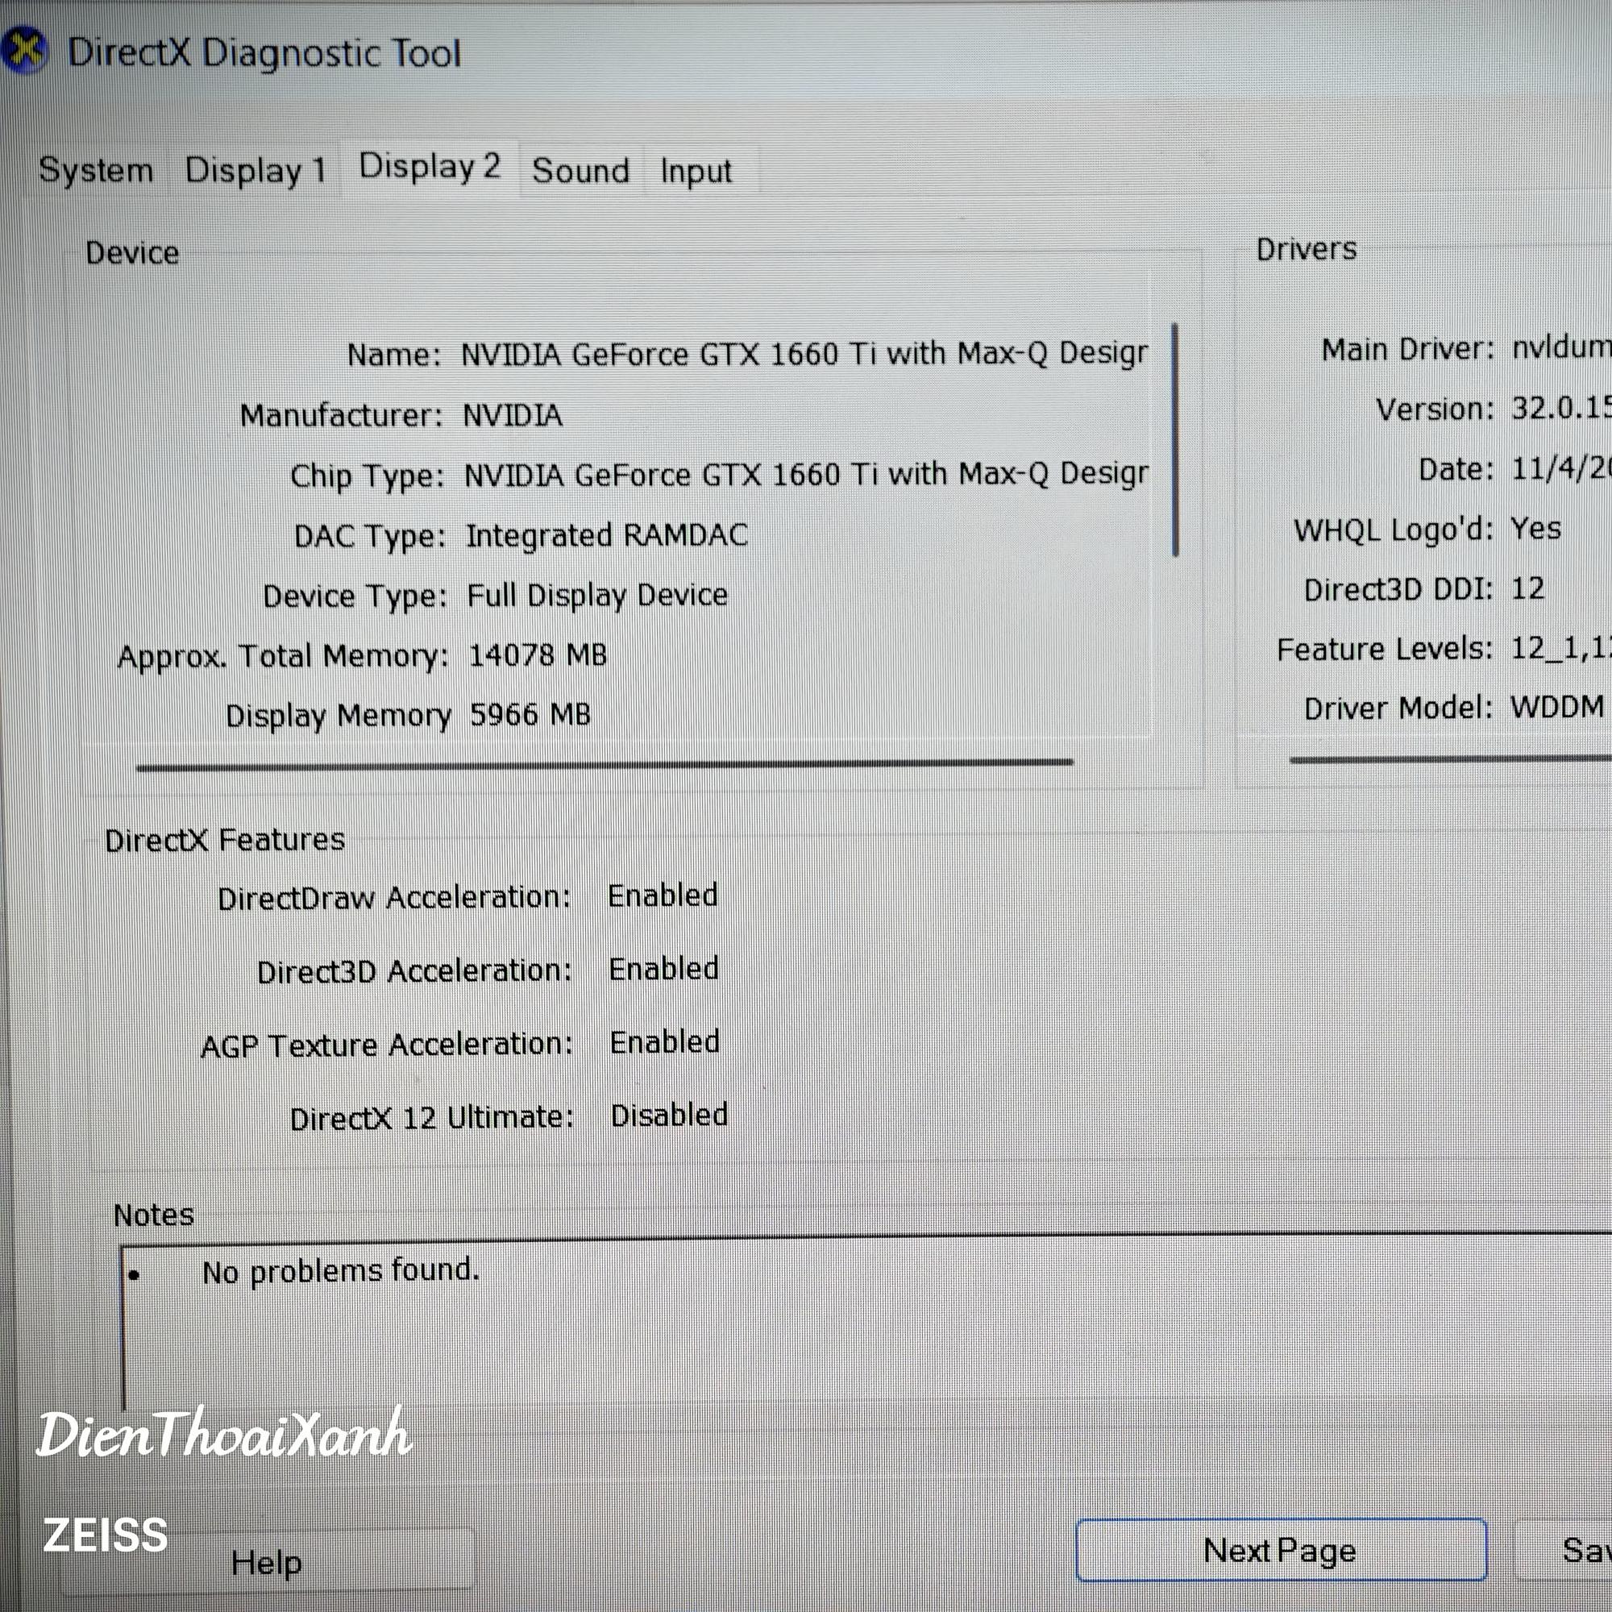The image size is (1612, 1612).
Task: Click the Device Type label
Action: pyautogui.click(x=355, y=596)
